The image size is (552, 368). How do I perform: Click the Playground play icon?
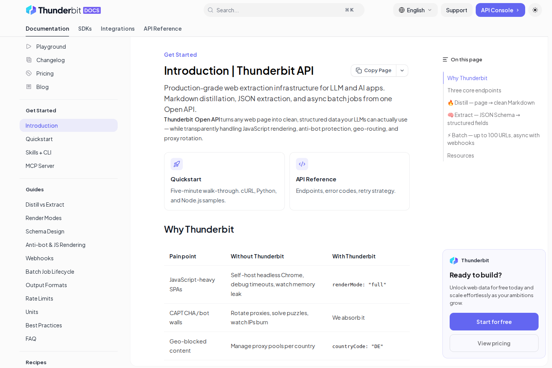click(29, 46)
